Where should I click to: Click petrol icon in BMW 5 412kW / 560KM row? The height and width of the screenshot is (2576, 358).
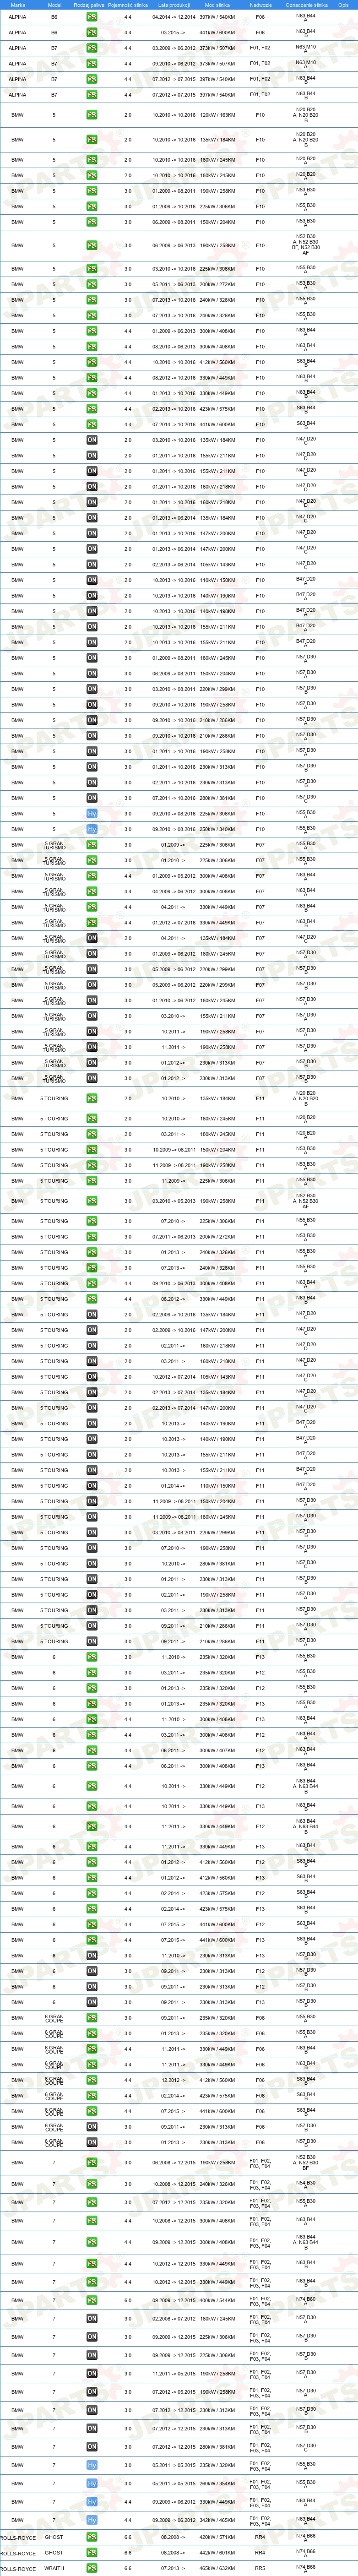click(92, 362)
